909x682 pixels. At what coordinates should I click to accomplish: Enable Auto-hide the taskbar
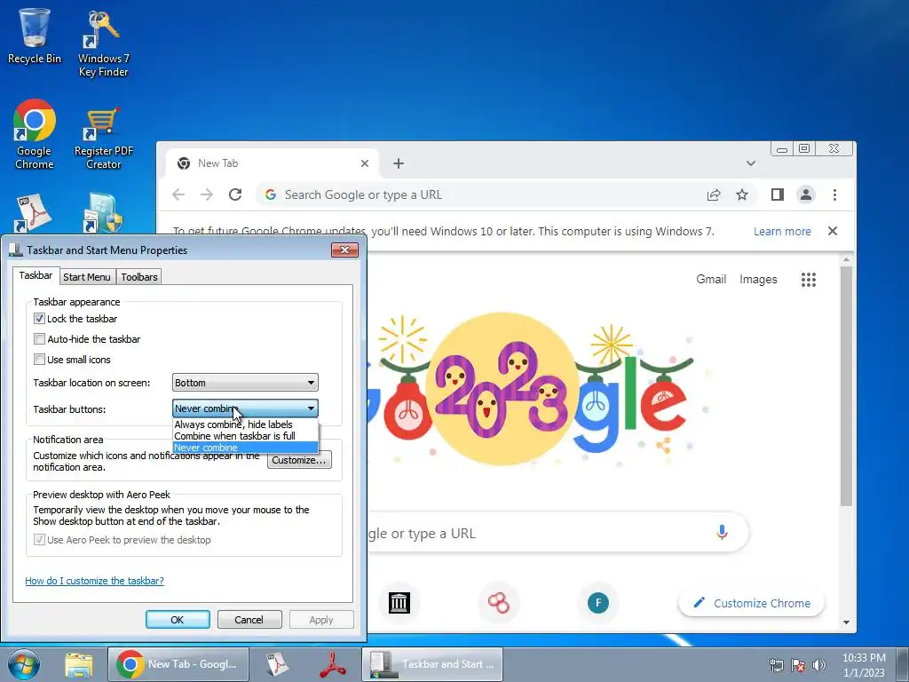(x=39, y=338)
